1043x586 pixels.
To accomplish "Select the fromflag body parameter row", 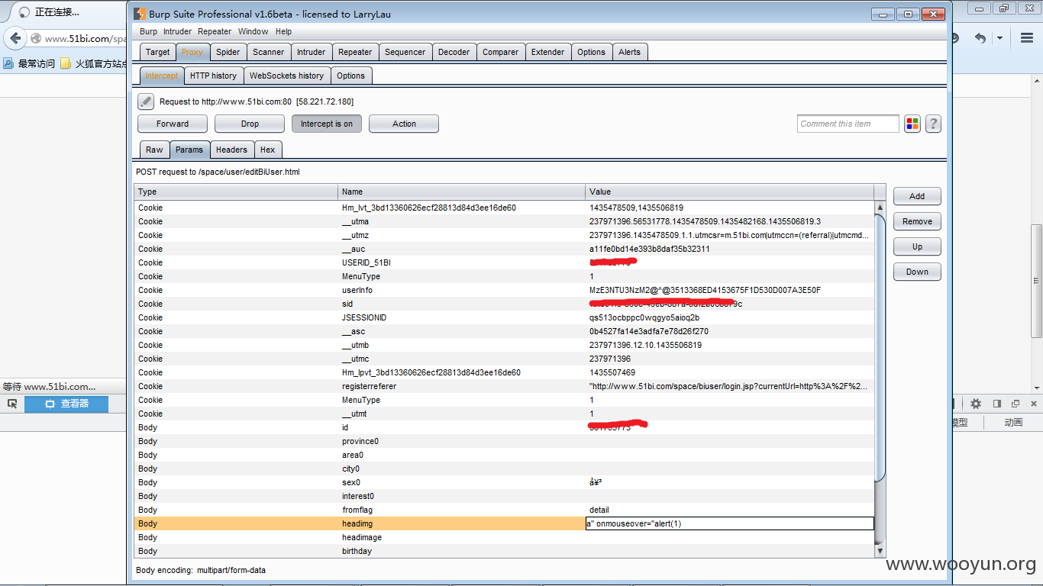I will [504, 510].
